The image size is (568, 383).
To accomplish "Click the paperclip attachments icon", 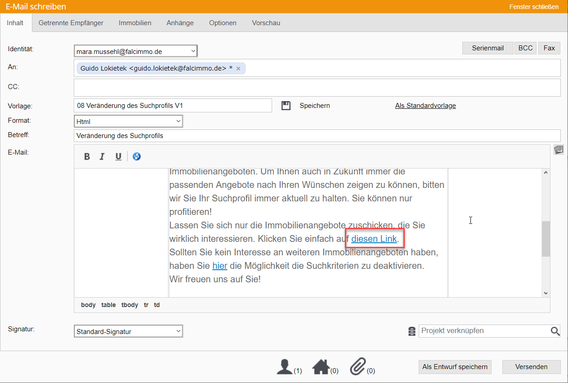I will (357, 366).
